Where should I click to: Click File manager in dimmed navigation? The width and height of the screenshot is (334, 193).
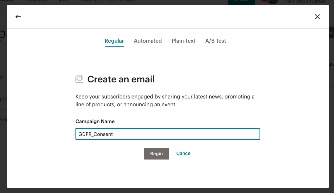[x=122, y=1]
